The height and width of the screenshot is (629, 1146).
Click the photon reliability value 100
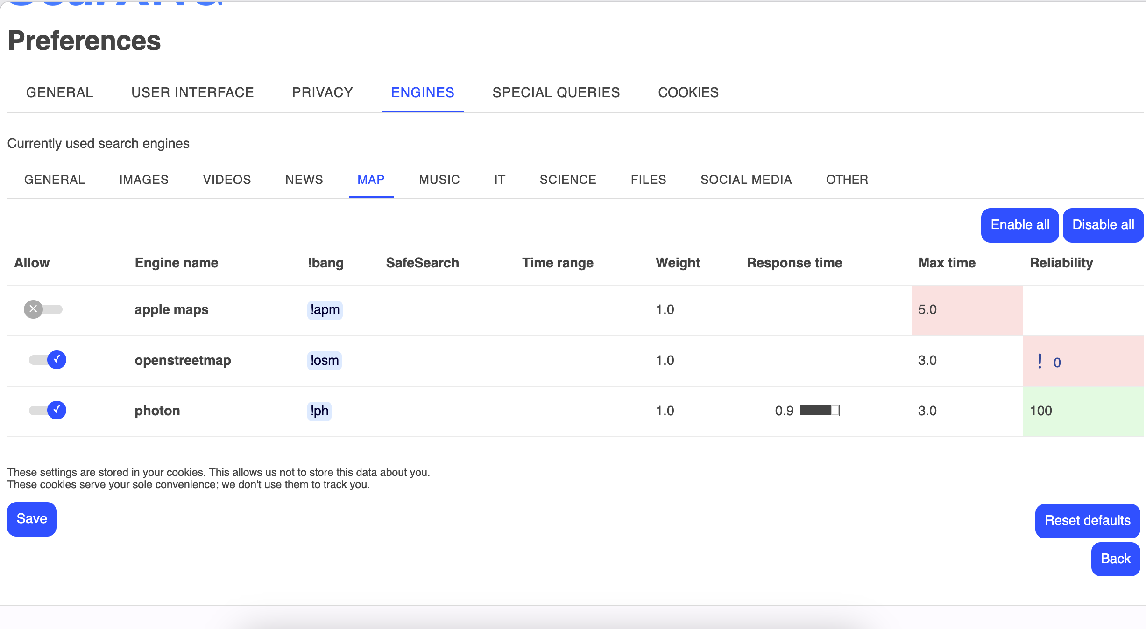[1041, 411]
